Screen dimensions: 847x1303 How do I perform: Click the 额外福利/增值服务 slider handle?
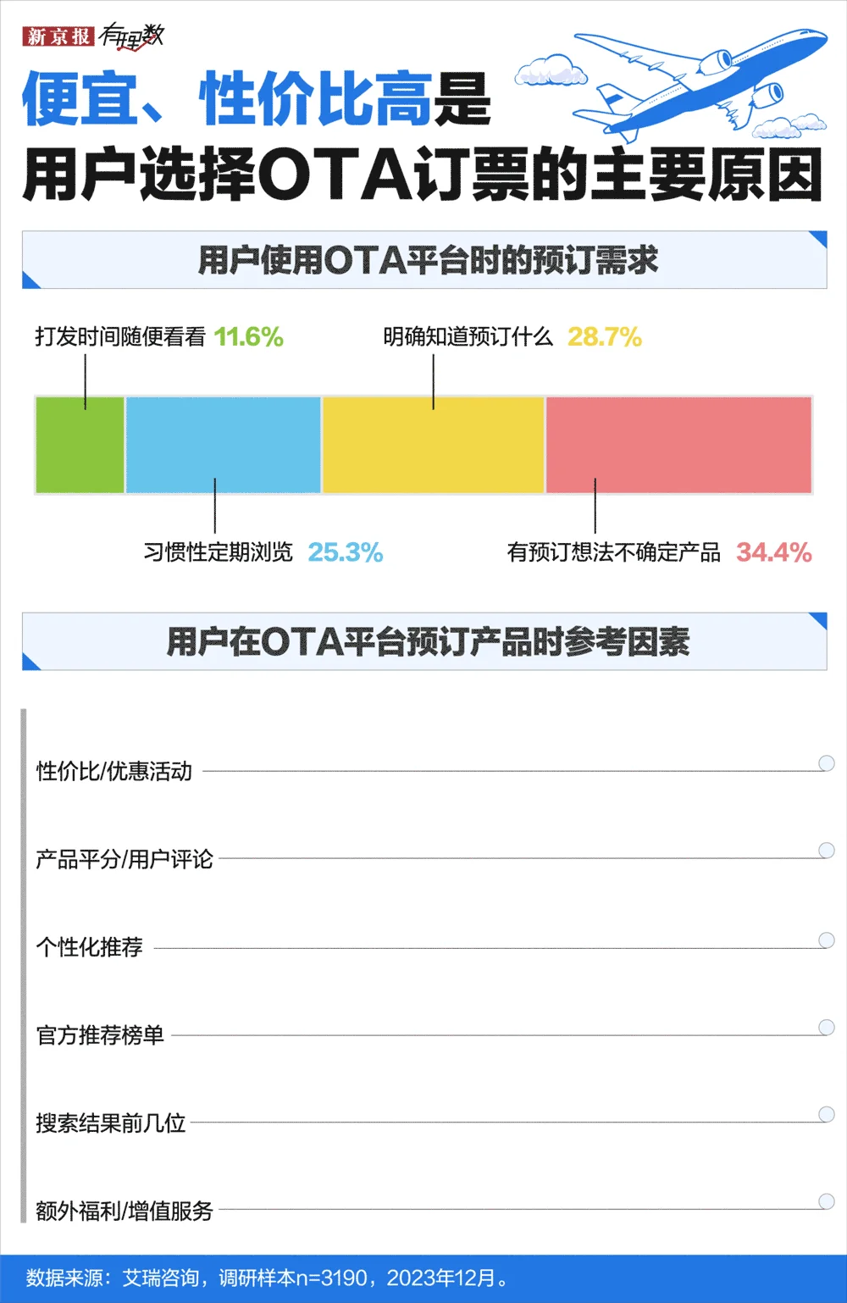point(827,1201)
